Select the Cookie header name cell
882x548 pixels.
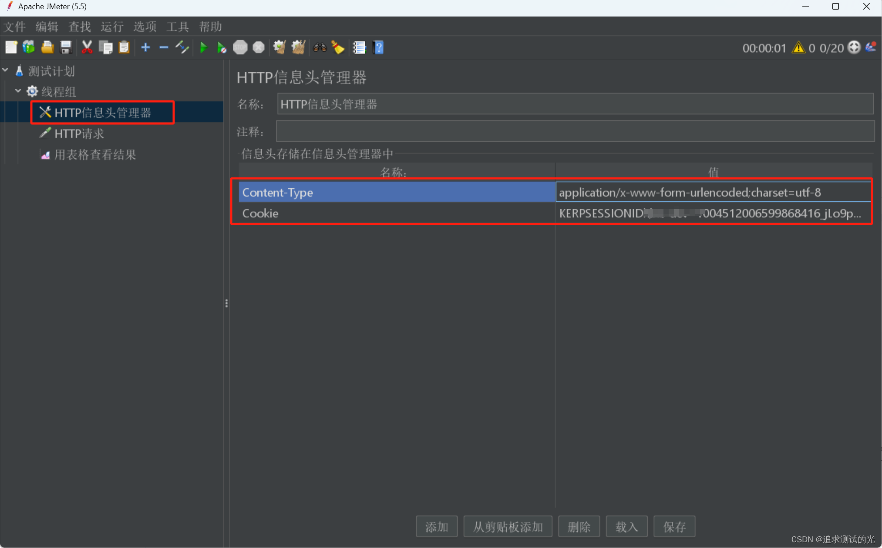[397, 213]
